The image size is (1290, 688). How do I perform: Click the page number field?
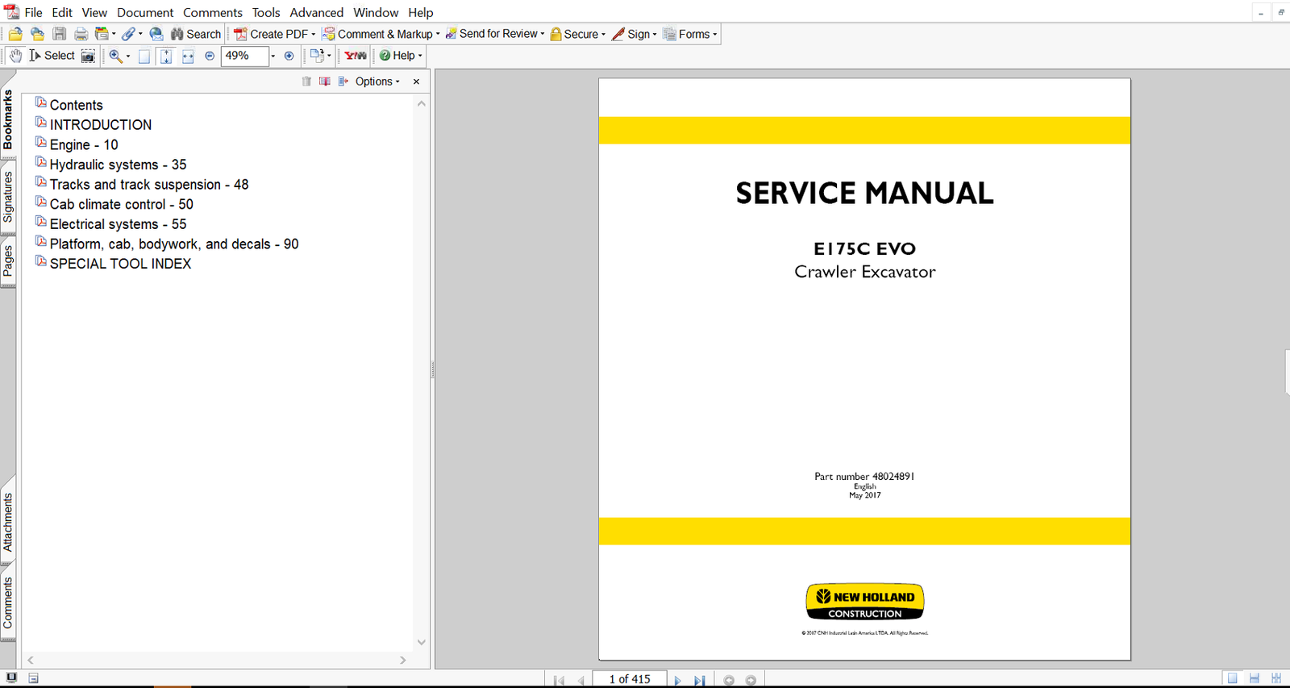click(x=629, y=679)
